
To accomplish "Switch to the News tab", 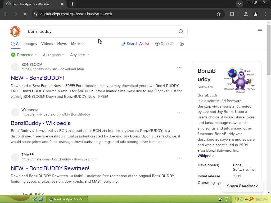I will 62,44.
